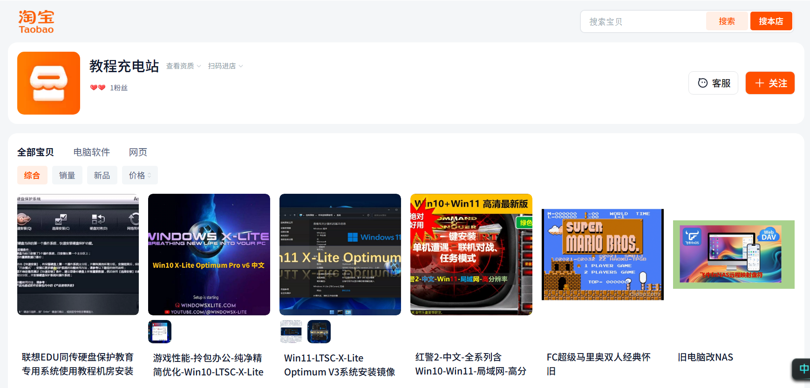Open the 旧电脑改NAS product title
Image resolution: width=810 pixels, height=388 pixels.
(x=705, y=357)
